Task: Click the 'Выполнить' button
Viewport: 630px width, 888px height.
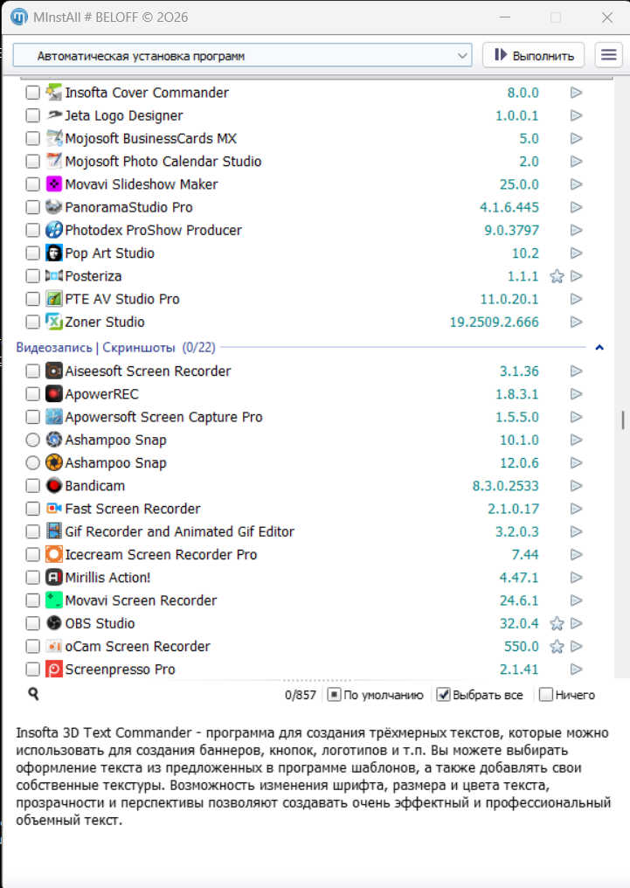Action: [533, 55]
